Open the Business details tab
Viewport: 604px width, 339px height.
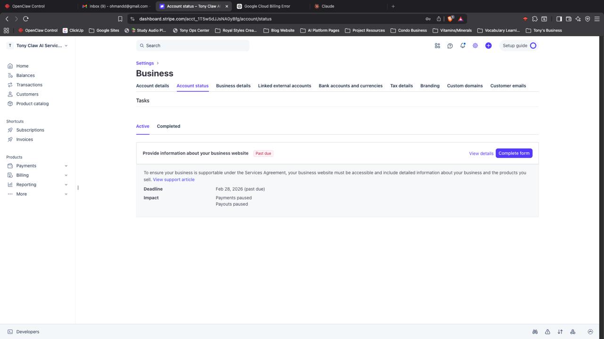coord(233,86)
